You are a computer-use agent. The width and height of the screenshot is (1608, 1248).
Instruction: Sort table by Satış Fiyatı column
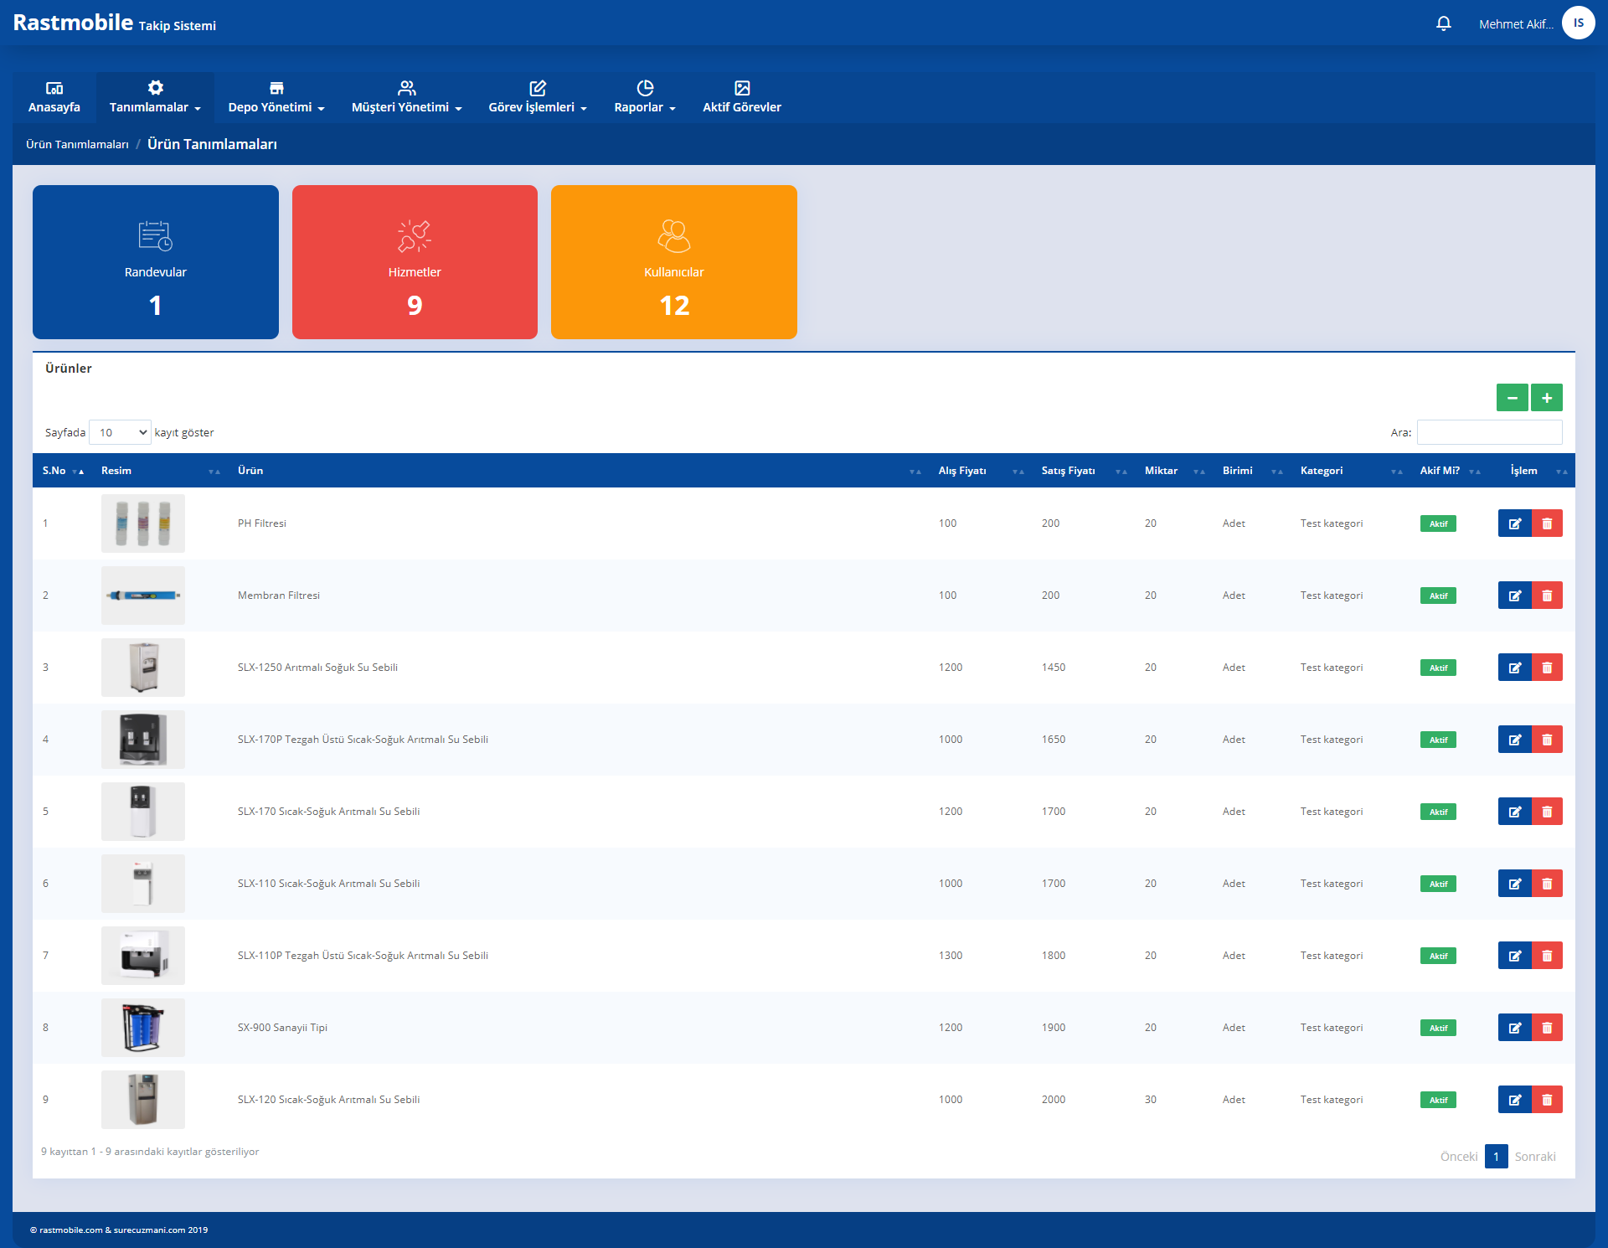(x=1069, y=471)
